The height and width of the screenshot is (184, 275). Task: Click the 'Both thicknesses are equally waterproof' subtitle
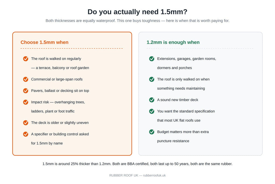pyautogui.click(x=137, y=21)
